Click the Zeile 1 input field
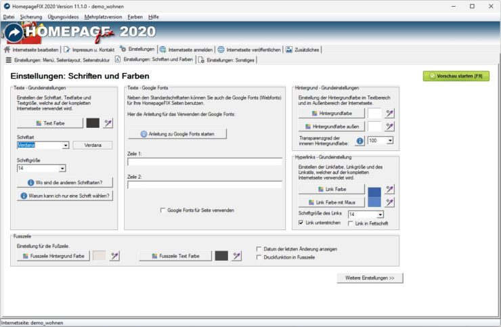Image resolution: width=501 pixels, height=327 pixels. tap(205, 162)
